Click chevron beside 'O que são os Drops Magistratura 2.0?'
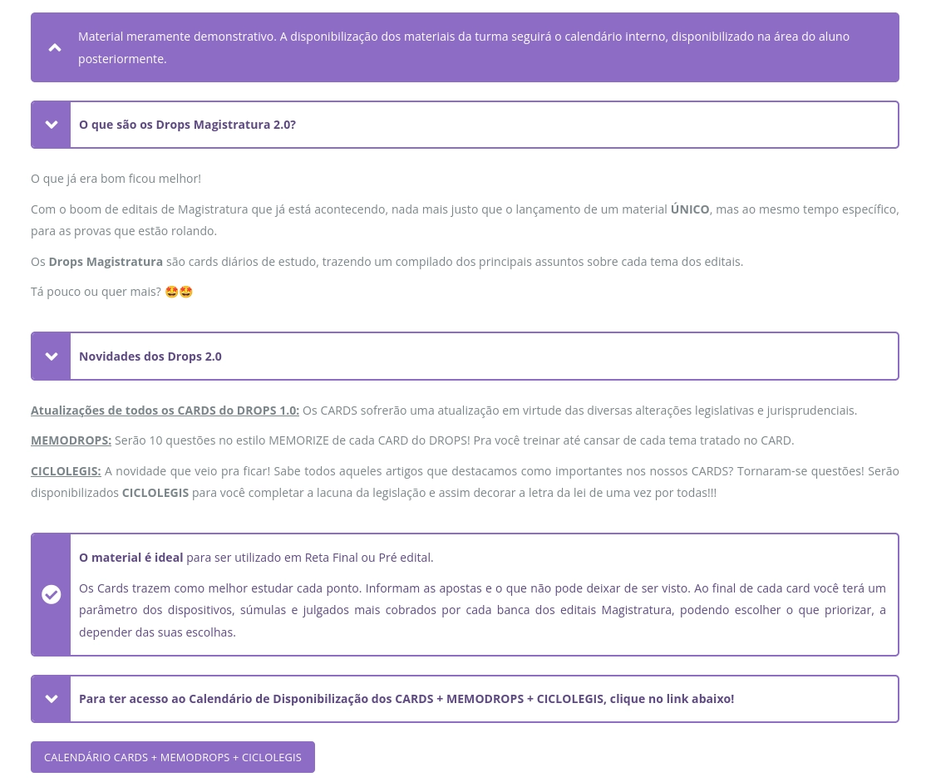This screenshot has width=931, height=782. (52, 125)
